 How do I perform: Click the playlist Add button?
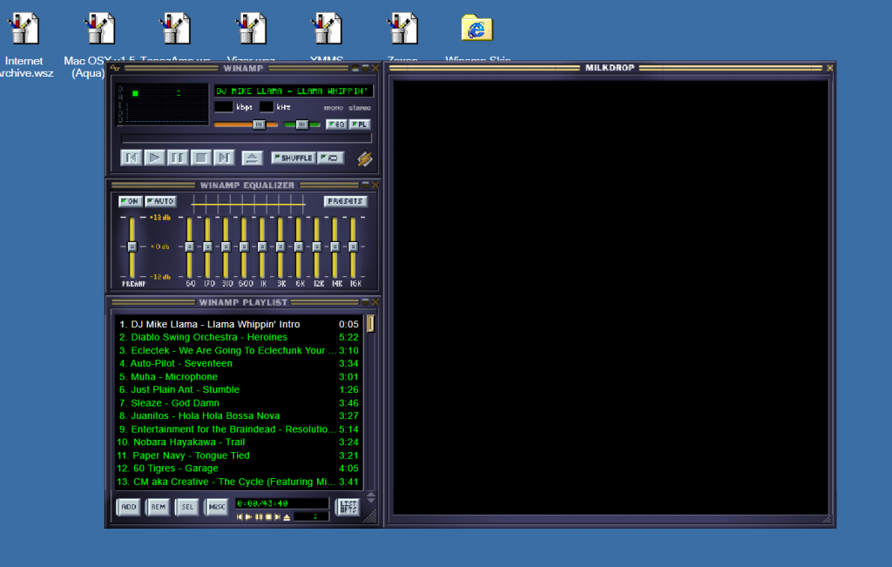129,507
